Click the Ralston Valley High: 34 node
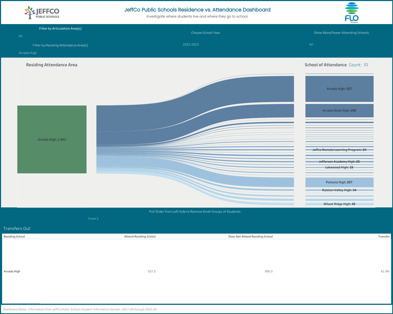This screenshot has width=393, height=314. click(x=339, y=190)
